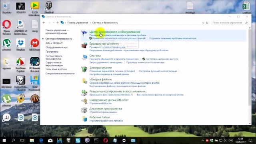Open Settings gear on taskbar
This screenshot has width=256, height=144.
click(124, 140)
